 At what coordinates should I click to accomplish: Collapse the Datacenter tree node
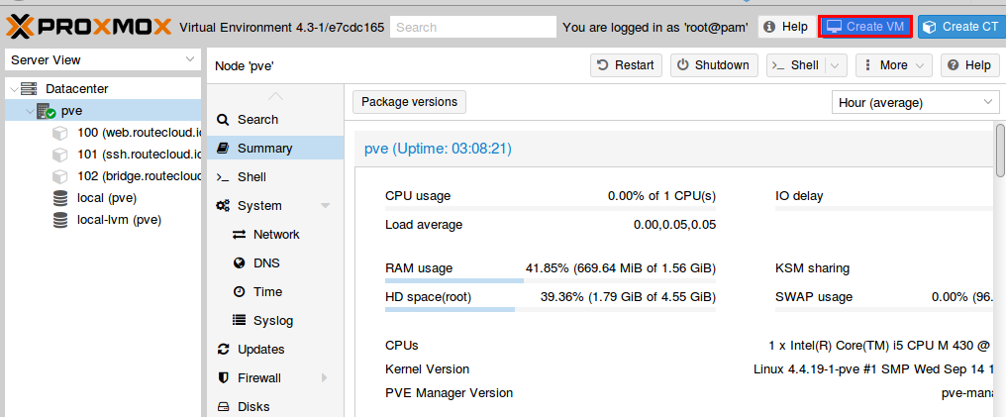(14, 89)
